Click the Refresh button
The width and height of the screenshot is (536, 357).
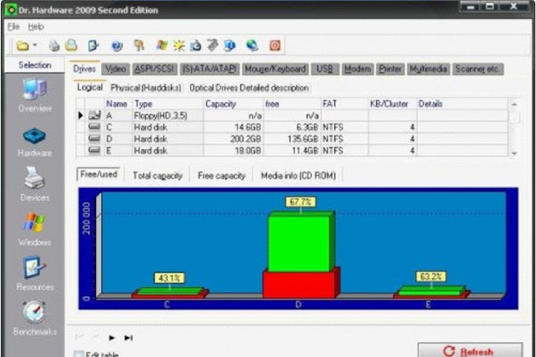click(470, 351)
